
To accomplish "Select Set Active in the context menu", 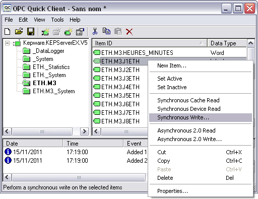I will tap(201, 79).
